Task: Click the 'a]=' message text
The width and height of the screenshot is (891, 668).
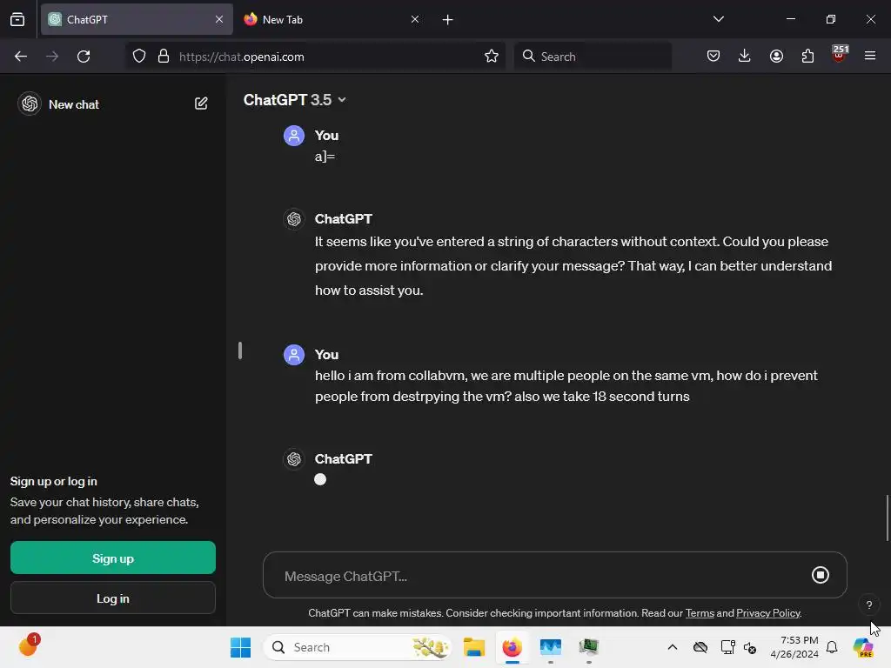Action: click(325, 157)
